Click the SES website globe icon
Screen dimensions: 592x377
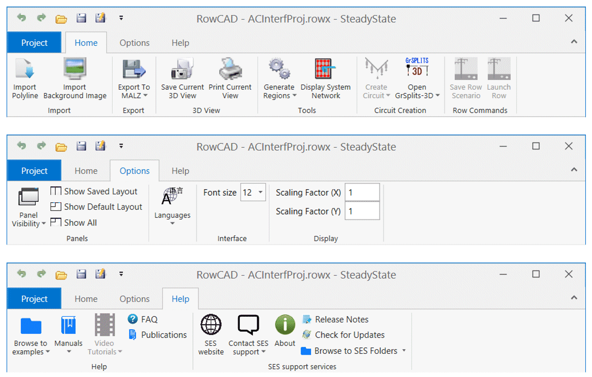tap(211, 325)
